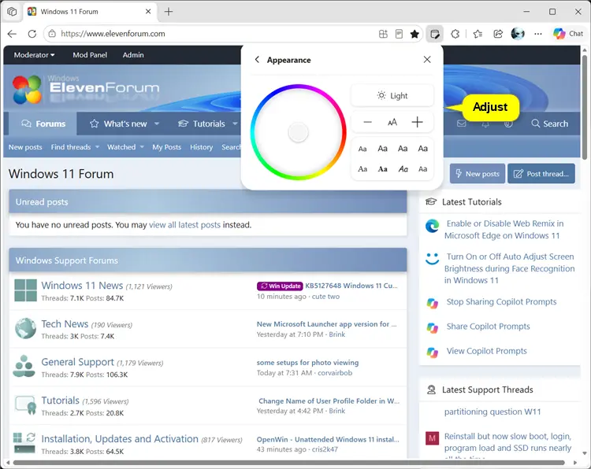Click the horizontal scrollbar at bottom

288,463
